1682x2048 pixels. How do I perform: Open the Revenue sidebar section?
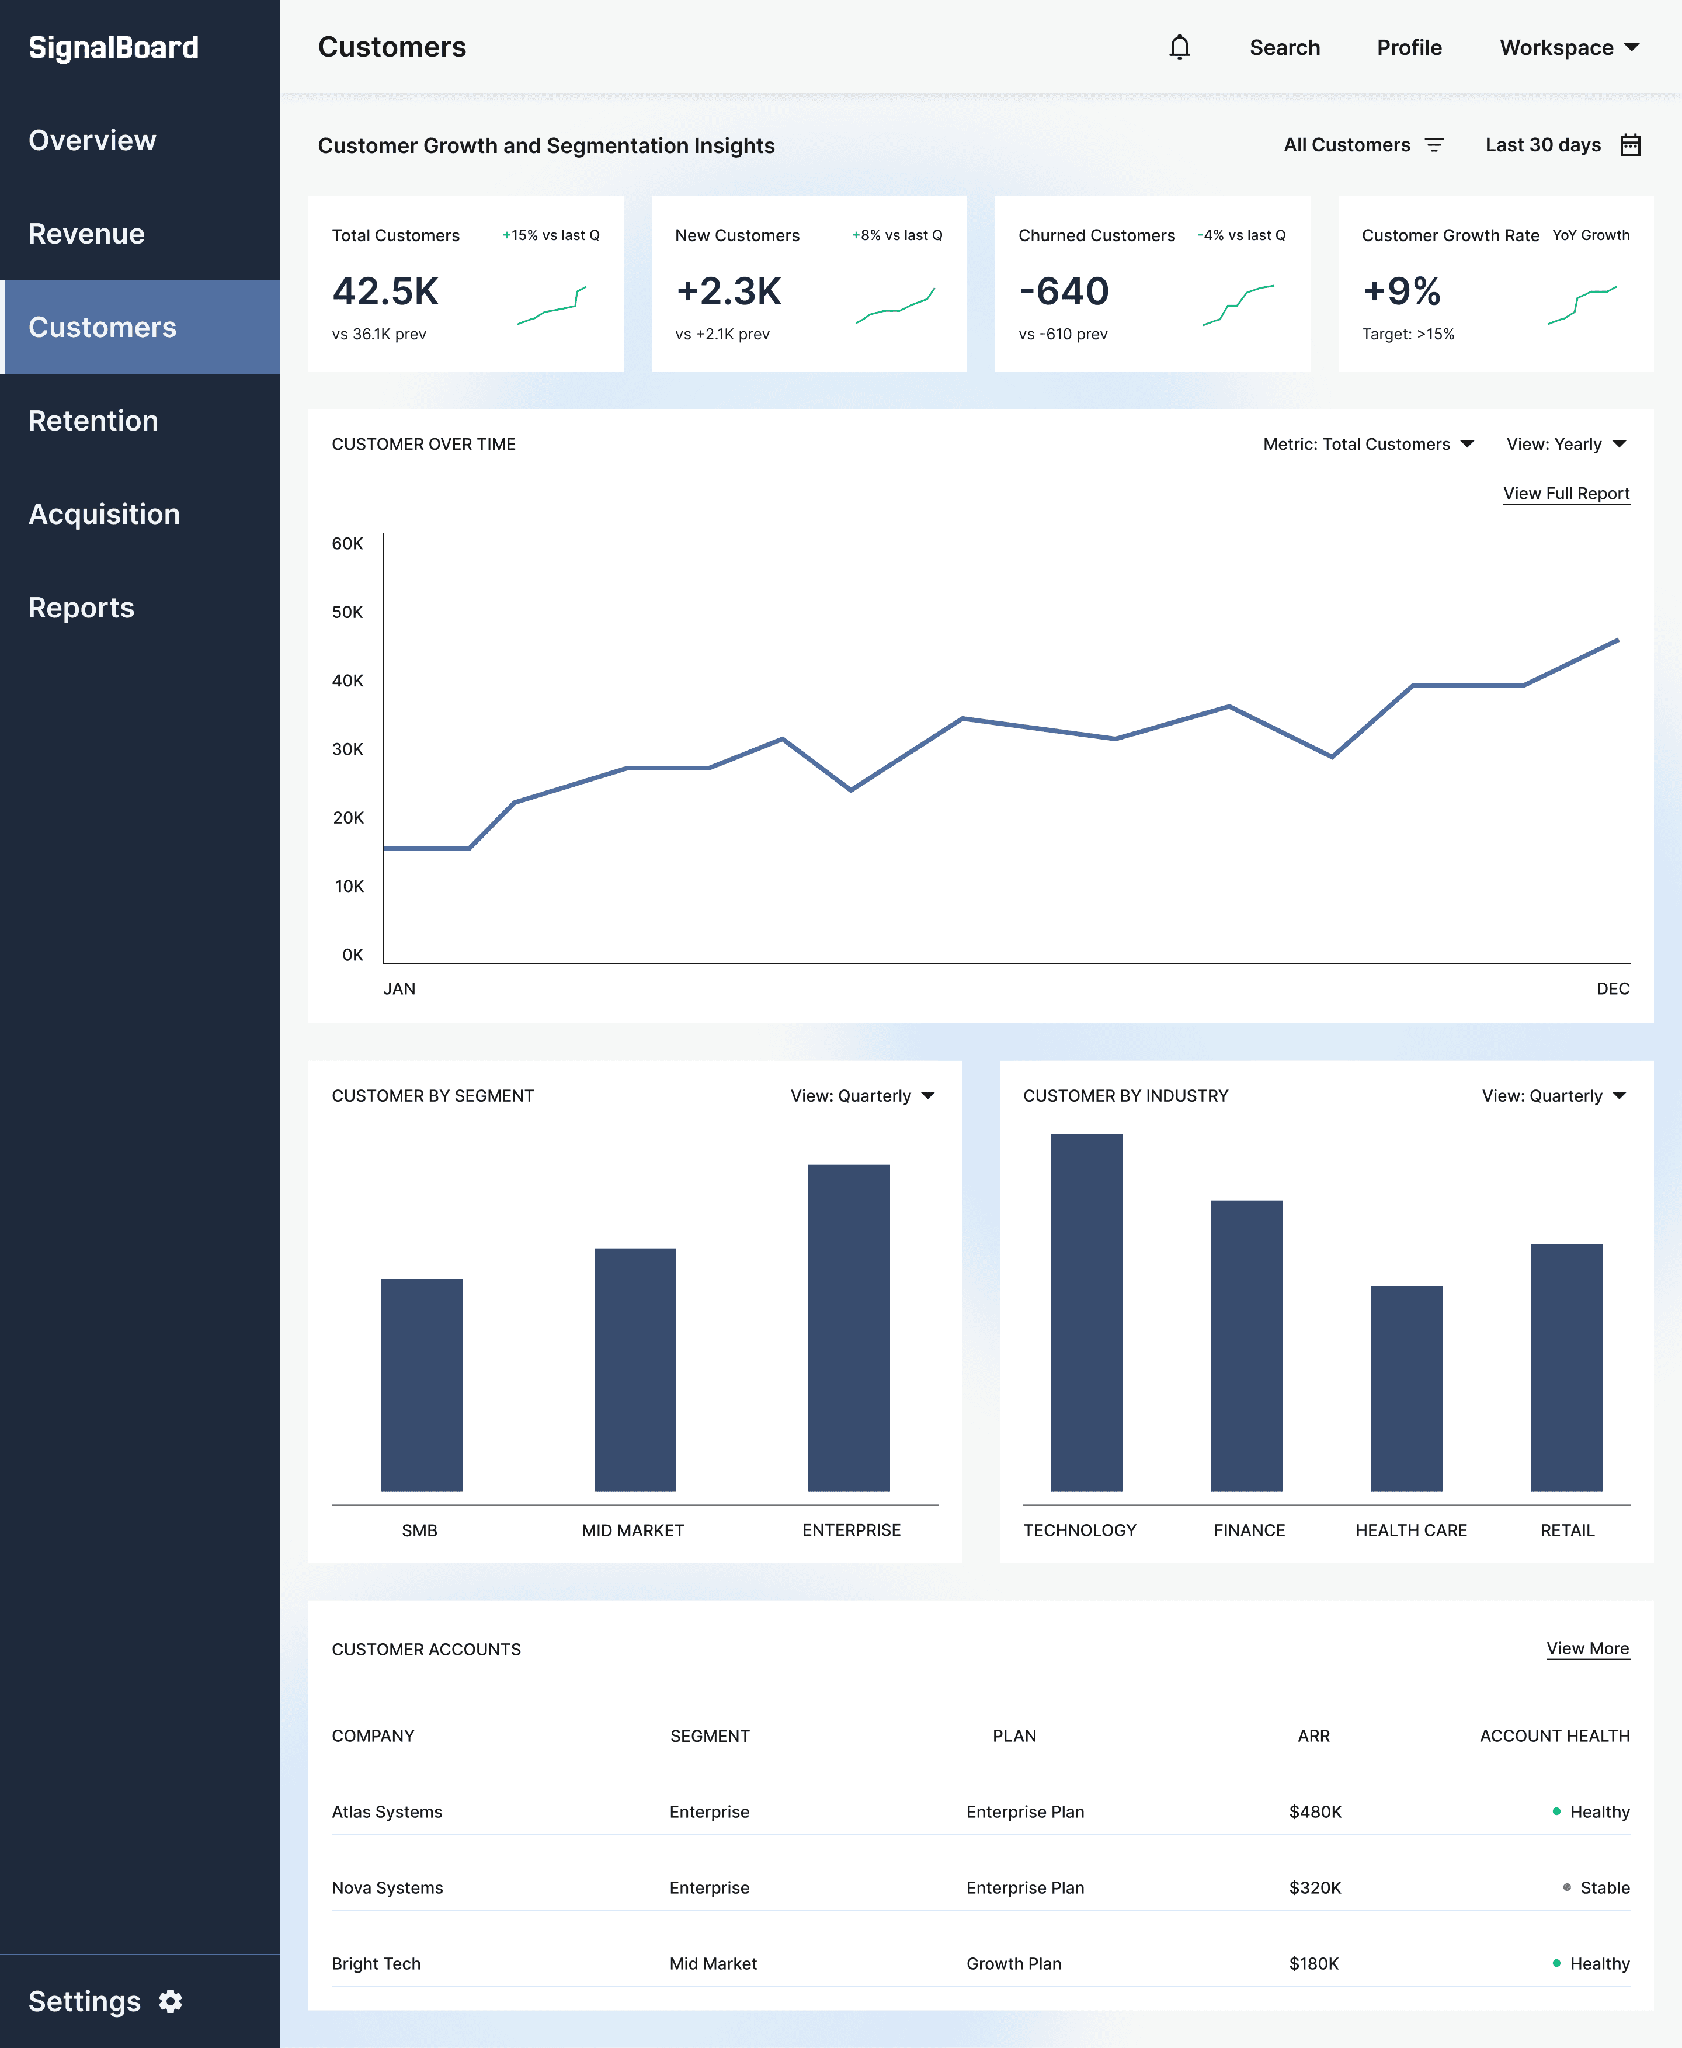click(x=86, y=234)
